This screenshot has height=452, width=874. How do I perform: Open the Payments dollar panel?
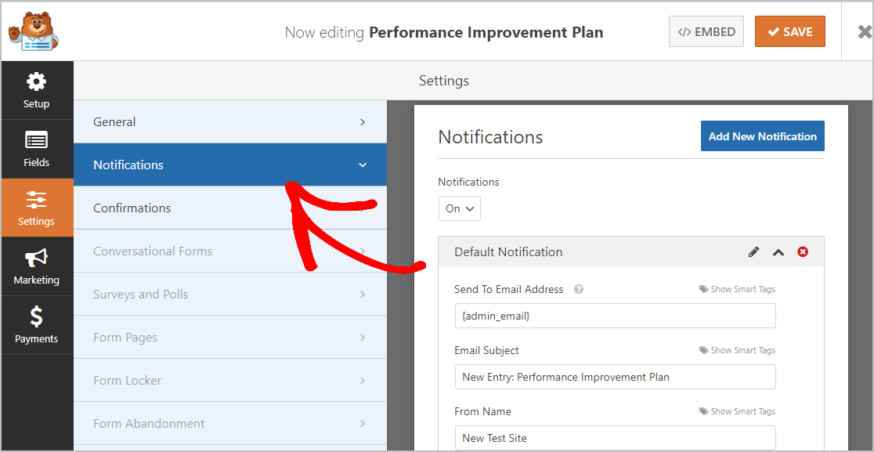(36, 325)
